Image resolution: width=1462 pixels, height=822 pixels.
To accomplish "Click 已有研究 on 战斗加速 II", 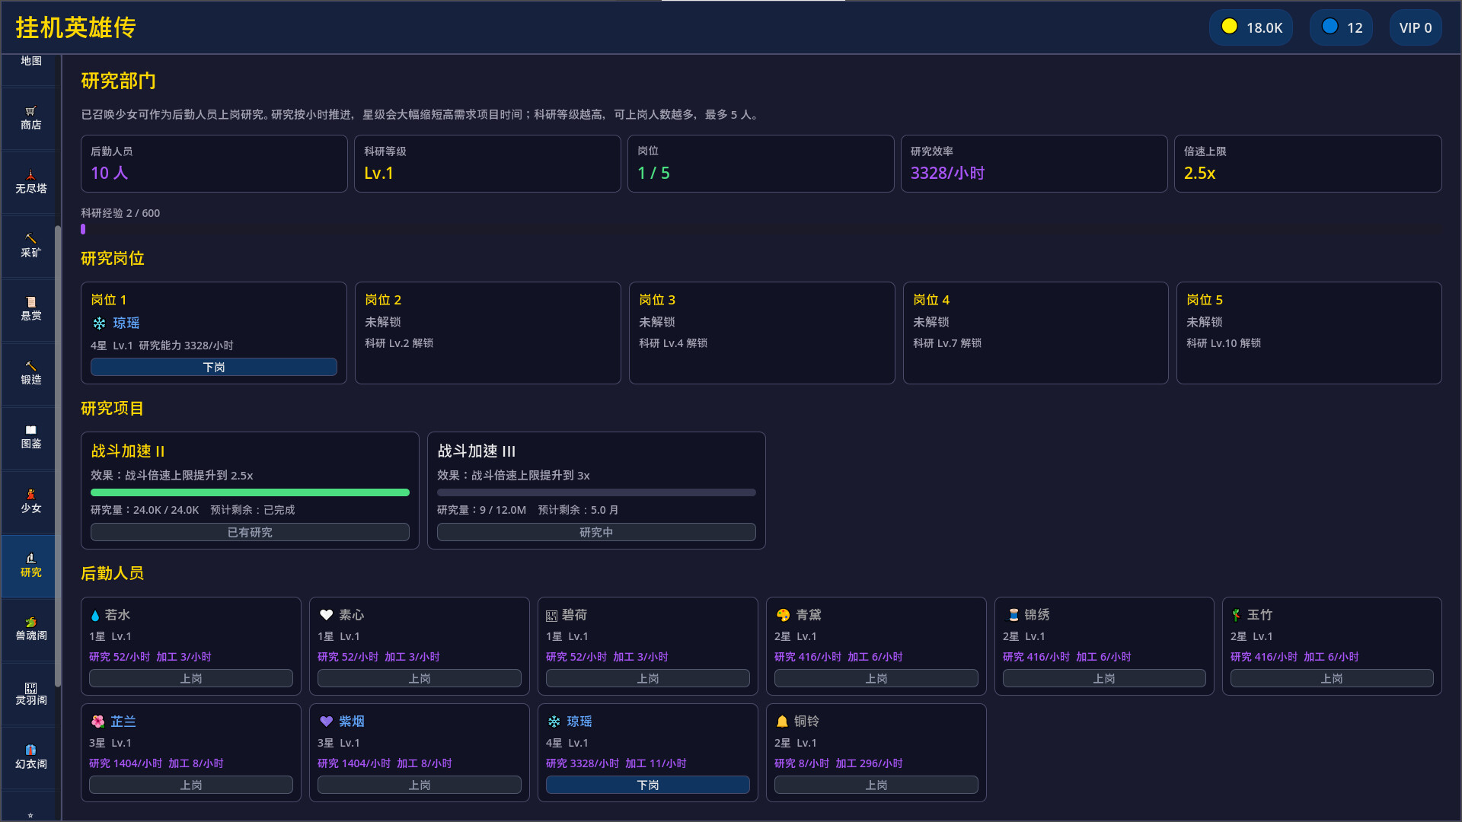I will (x=250, y=532).
